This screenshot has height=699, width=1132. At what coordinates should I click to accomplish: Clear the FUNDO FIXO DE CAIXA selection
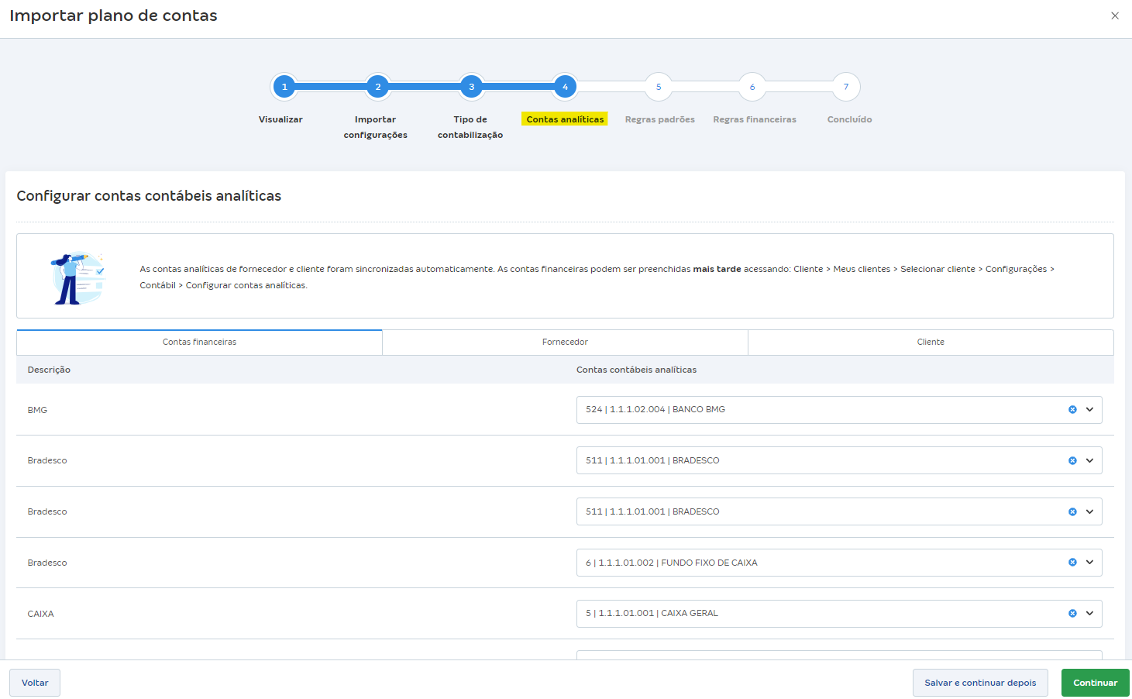click(1072, 563)
